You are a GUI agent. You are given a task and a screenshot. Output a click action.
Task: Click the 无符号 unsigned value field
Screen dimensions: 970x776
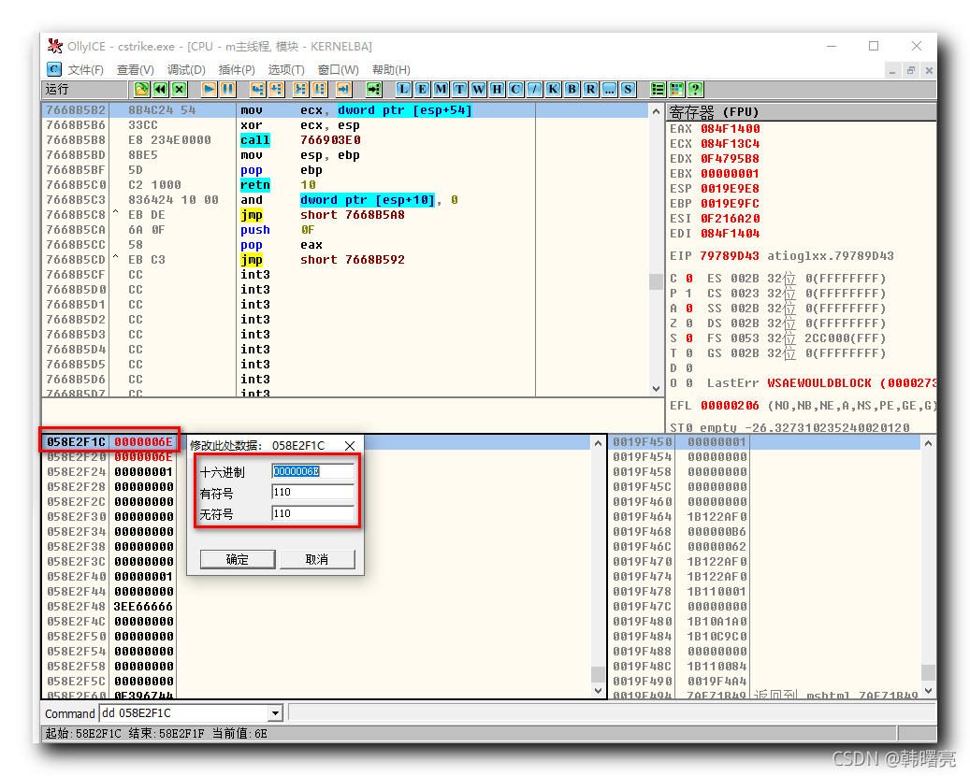click(313, 513)
